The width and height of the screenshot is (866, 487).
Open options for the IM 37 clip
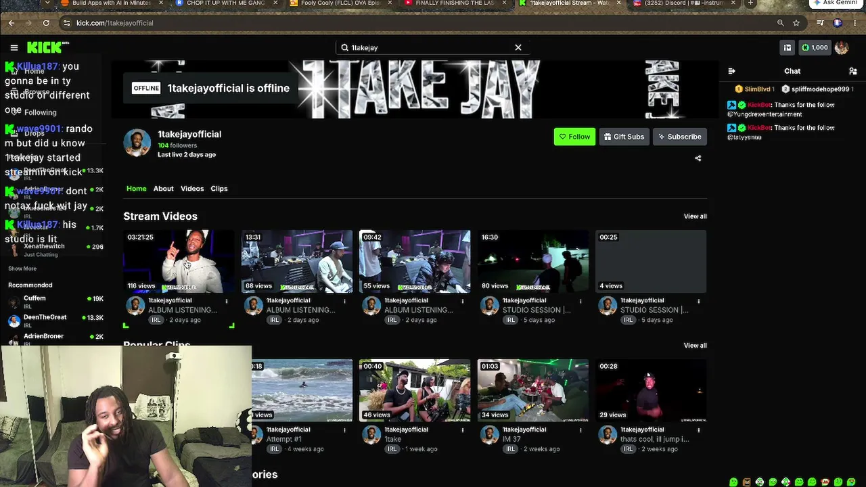(580, 430)
